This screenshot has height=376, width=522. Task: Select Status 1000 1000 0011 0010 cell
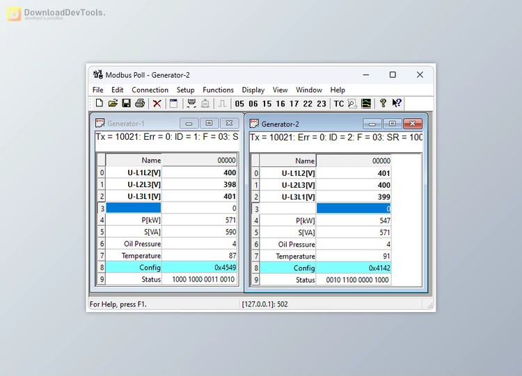199,279
